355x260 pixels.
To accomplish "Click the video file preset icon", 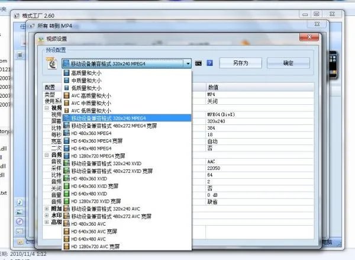I will coord(51,63).
